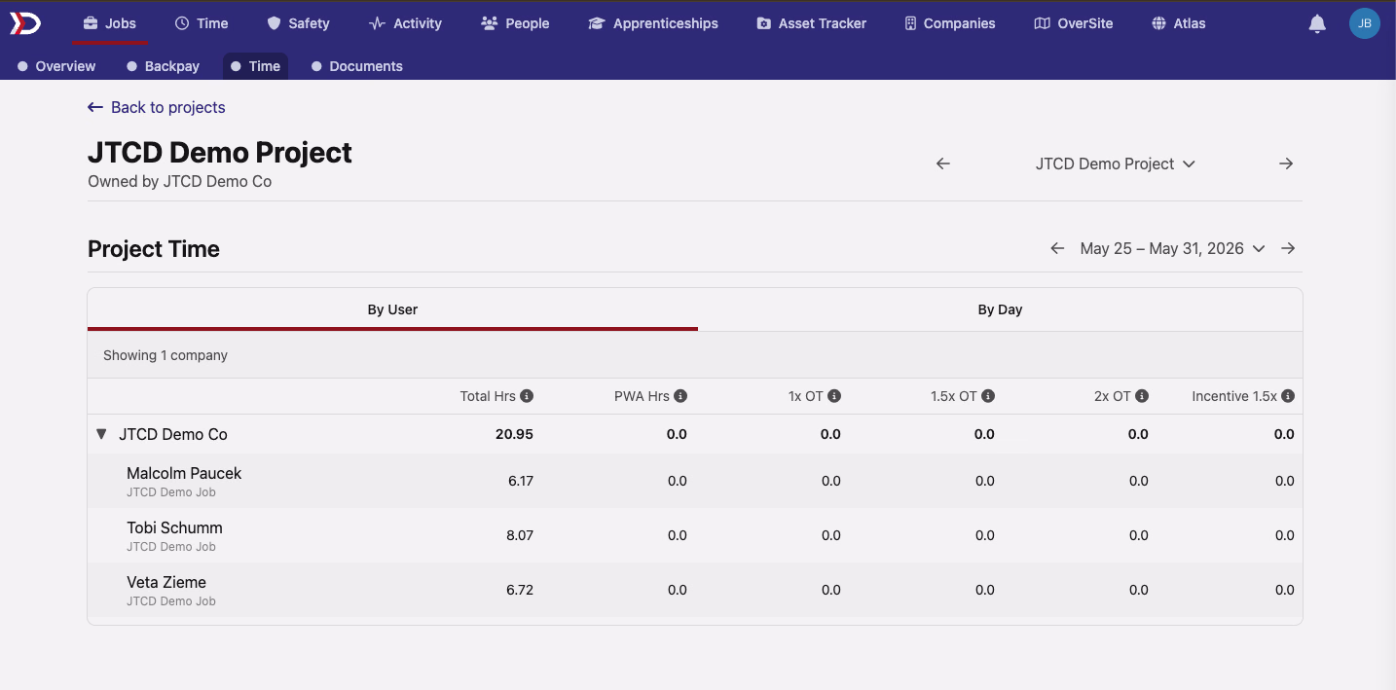
Task: Open the Jobs menu
Action: click(x=109, y=23)
